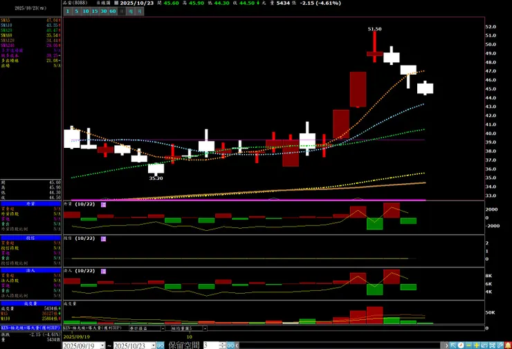This screenshot has width=512, height=349.
Task: Click the tall red candlestick with the 51.50 high
Action: pos(374,47)
